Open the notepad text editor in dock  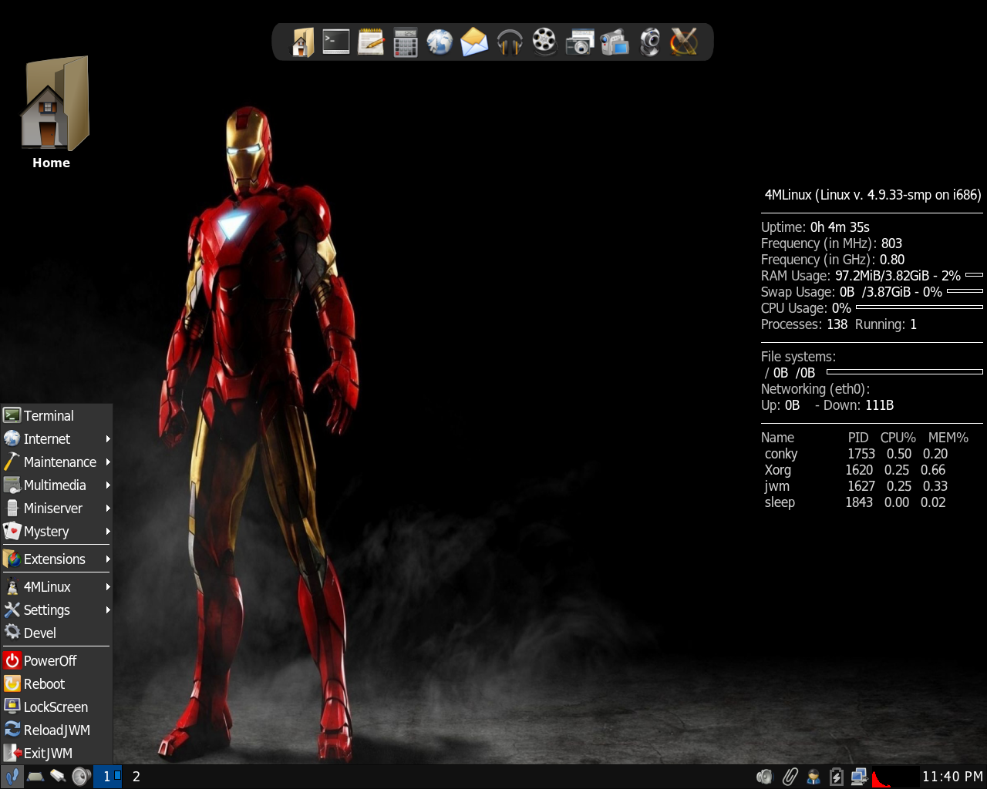371,42
